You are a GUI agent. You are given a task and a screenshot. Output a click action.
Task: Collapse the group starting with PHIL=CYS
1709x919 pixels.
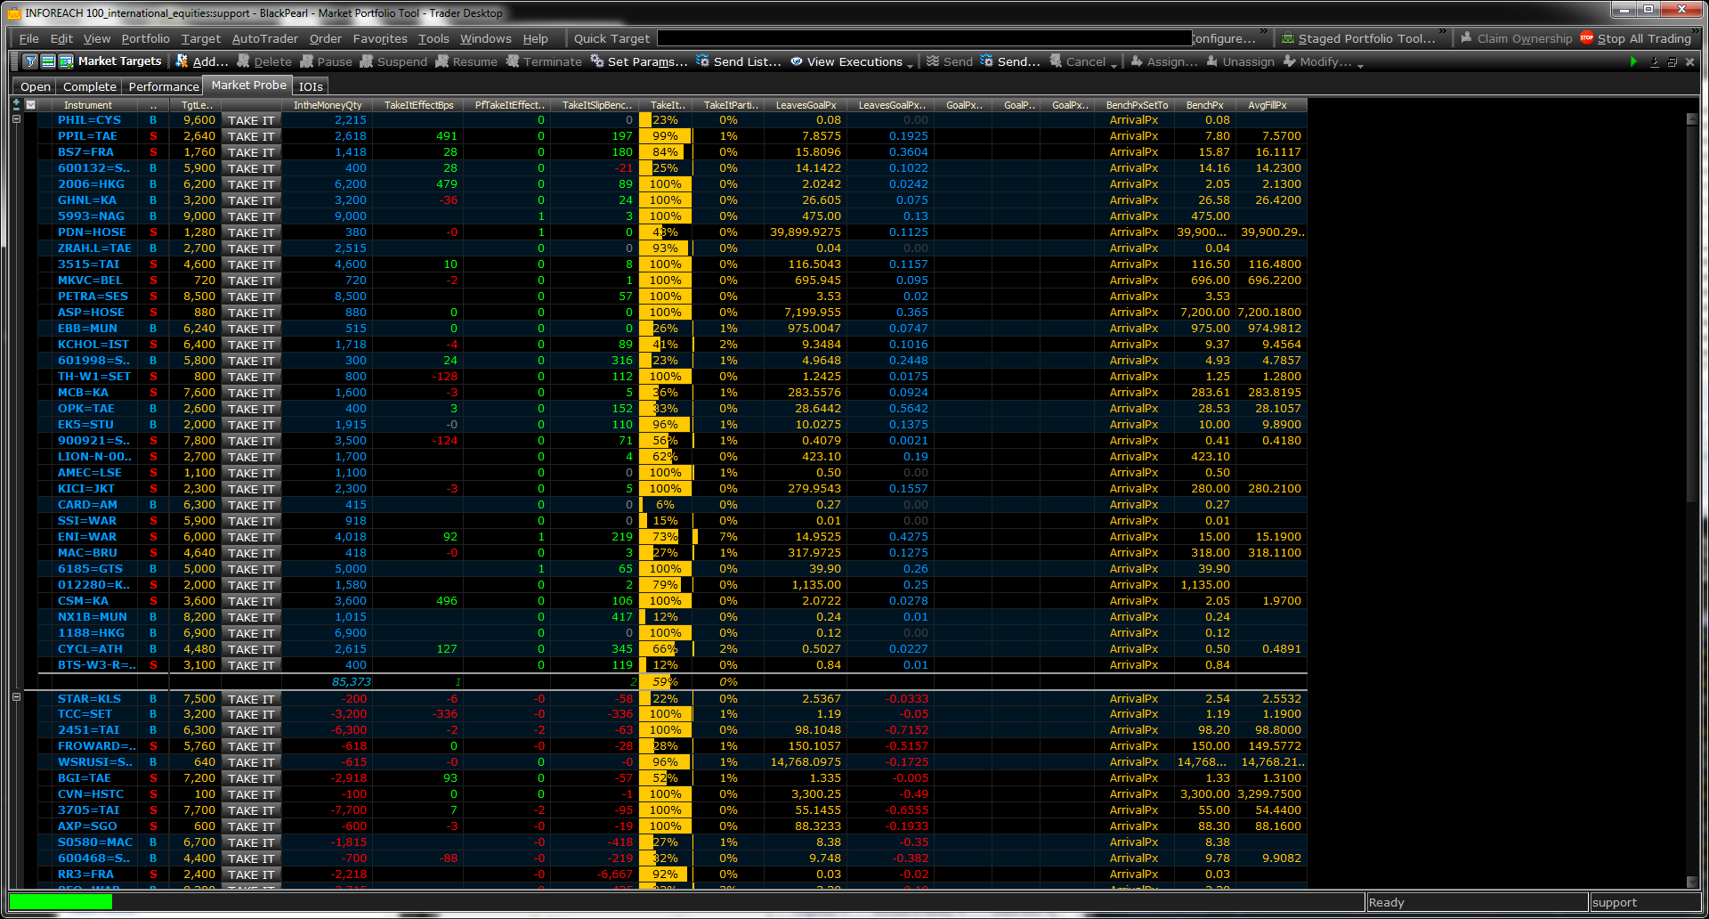16,119
